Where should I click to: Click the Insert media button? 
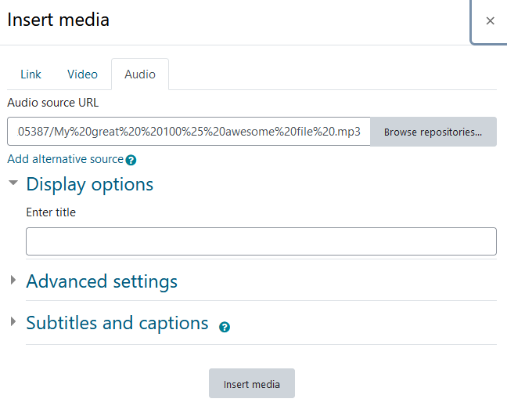pyautogui.click(x=252, y=383)
